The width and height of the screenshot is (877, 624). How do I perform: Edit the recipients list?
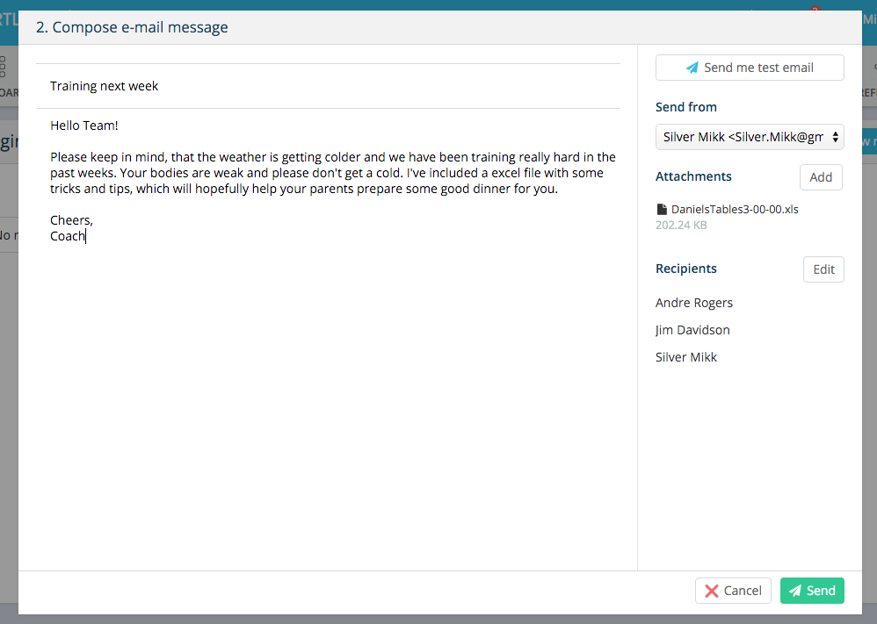click(823, 269)
